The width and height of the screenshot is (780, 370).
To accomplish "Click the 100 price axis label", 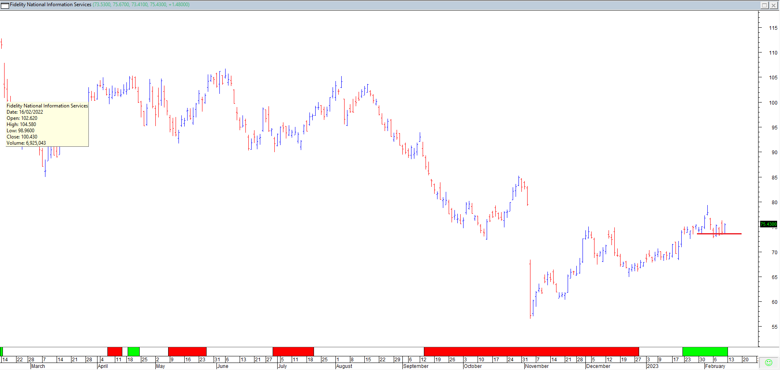I will [773, 103].
